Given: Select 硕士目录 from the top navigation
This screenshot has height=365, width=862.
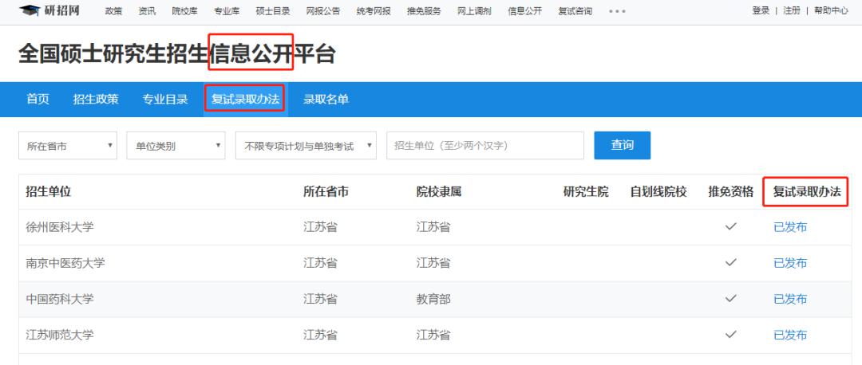Looking at the screenshot, I should tap(273, 11).
